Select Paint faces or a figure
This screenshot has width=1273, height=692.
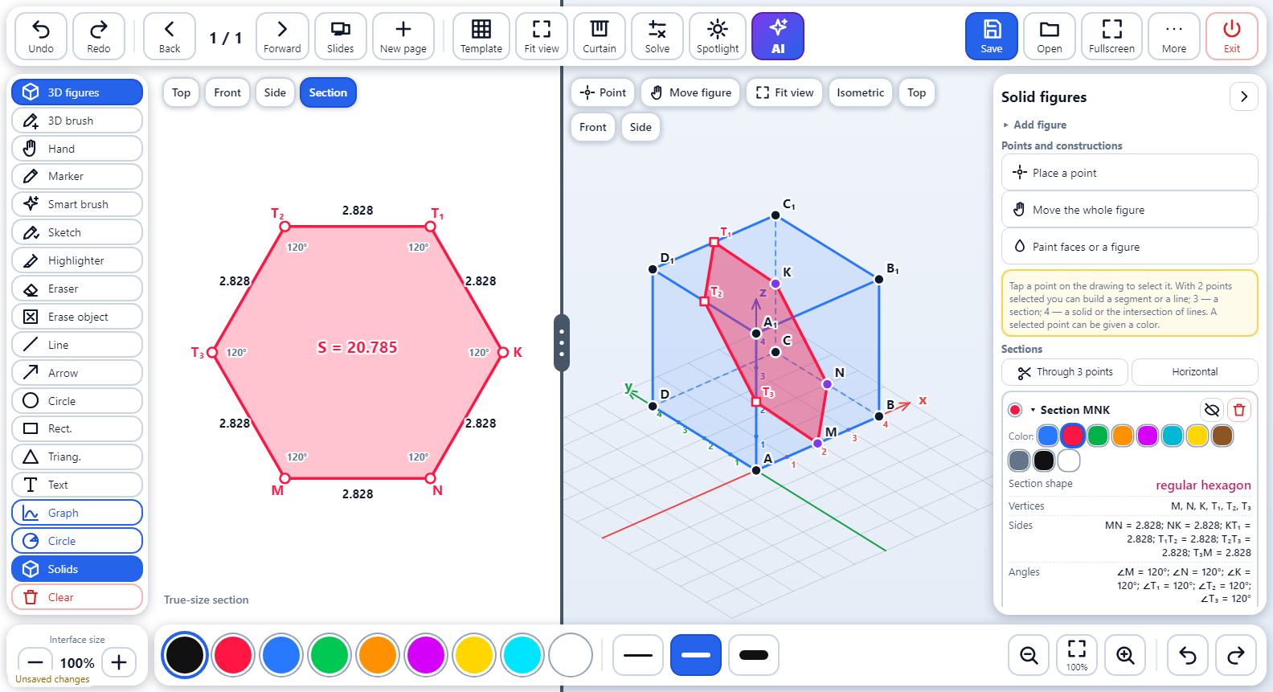(x=1130, y=247)
